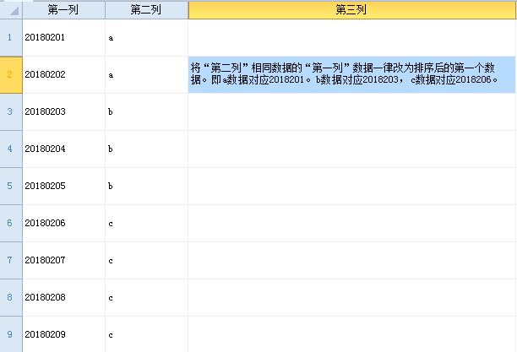Screen dimensions: 517x352
Task: Select row header 8
Action: [x=11, y=298]
